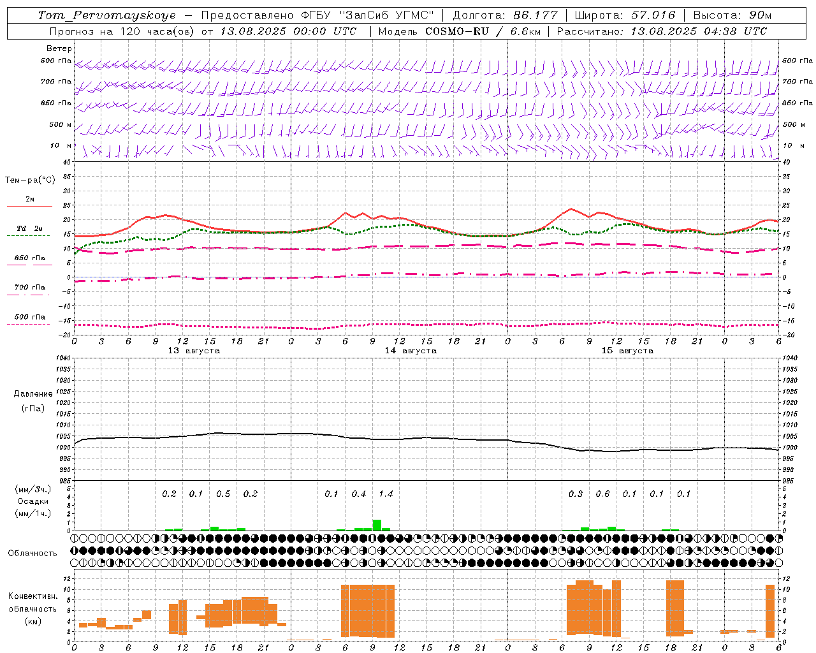This screenshot has height=653, width=816.
Task: Click the 14 августа date label
Action: tap(411, 351)
